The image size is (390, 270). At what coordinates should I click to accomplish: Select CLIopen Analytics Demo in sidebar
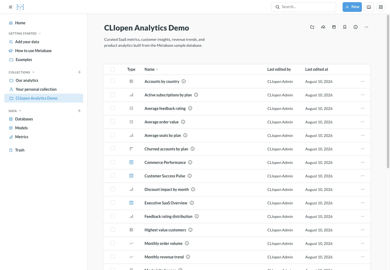44,98
